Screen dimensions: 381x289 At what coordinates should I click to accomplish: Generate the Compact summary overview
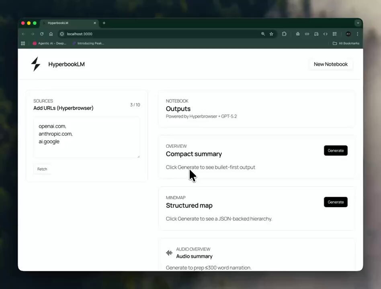pos(336,151)
